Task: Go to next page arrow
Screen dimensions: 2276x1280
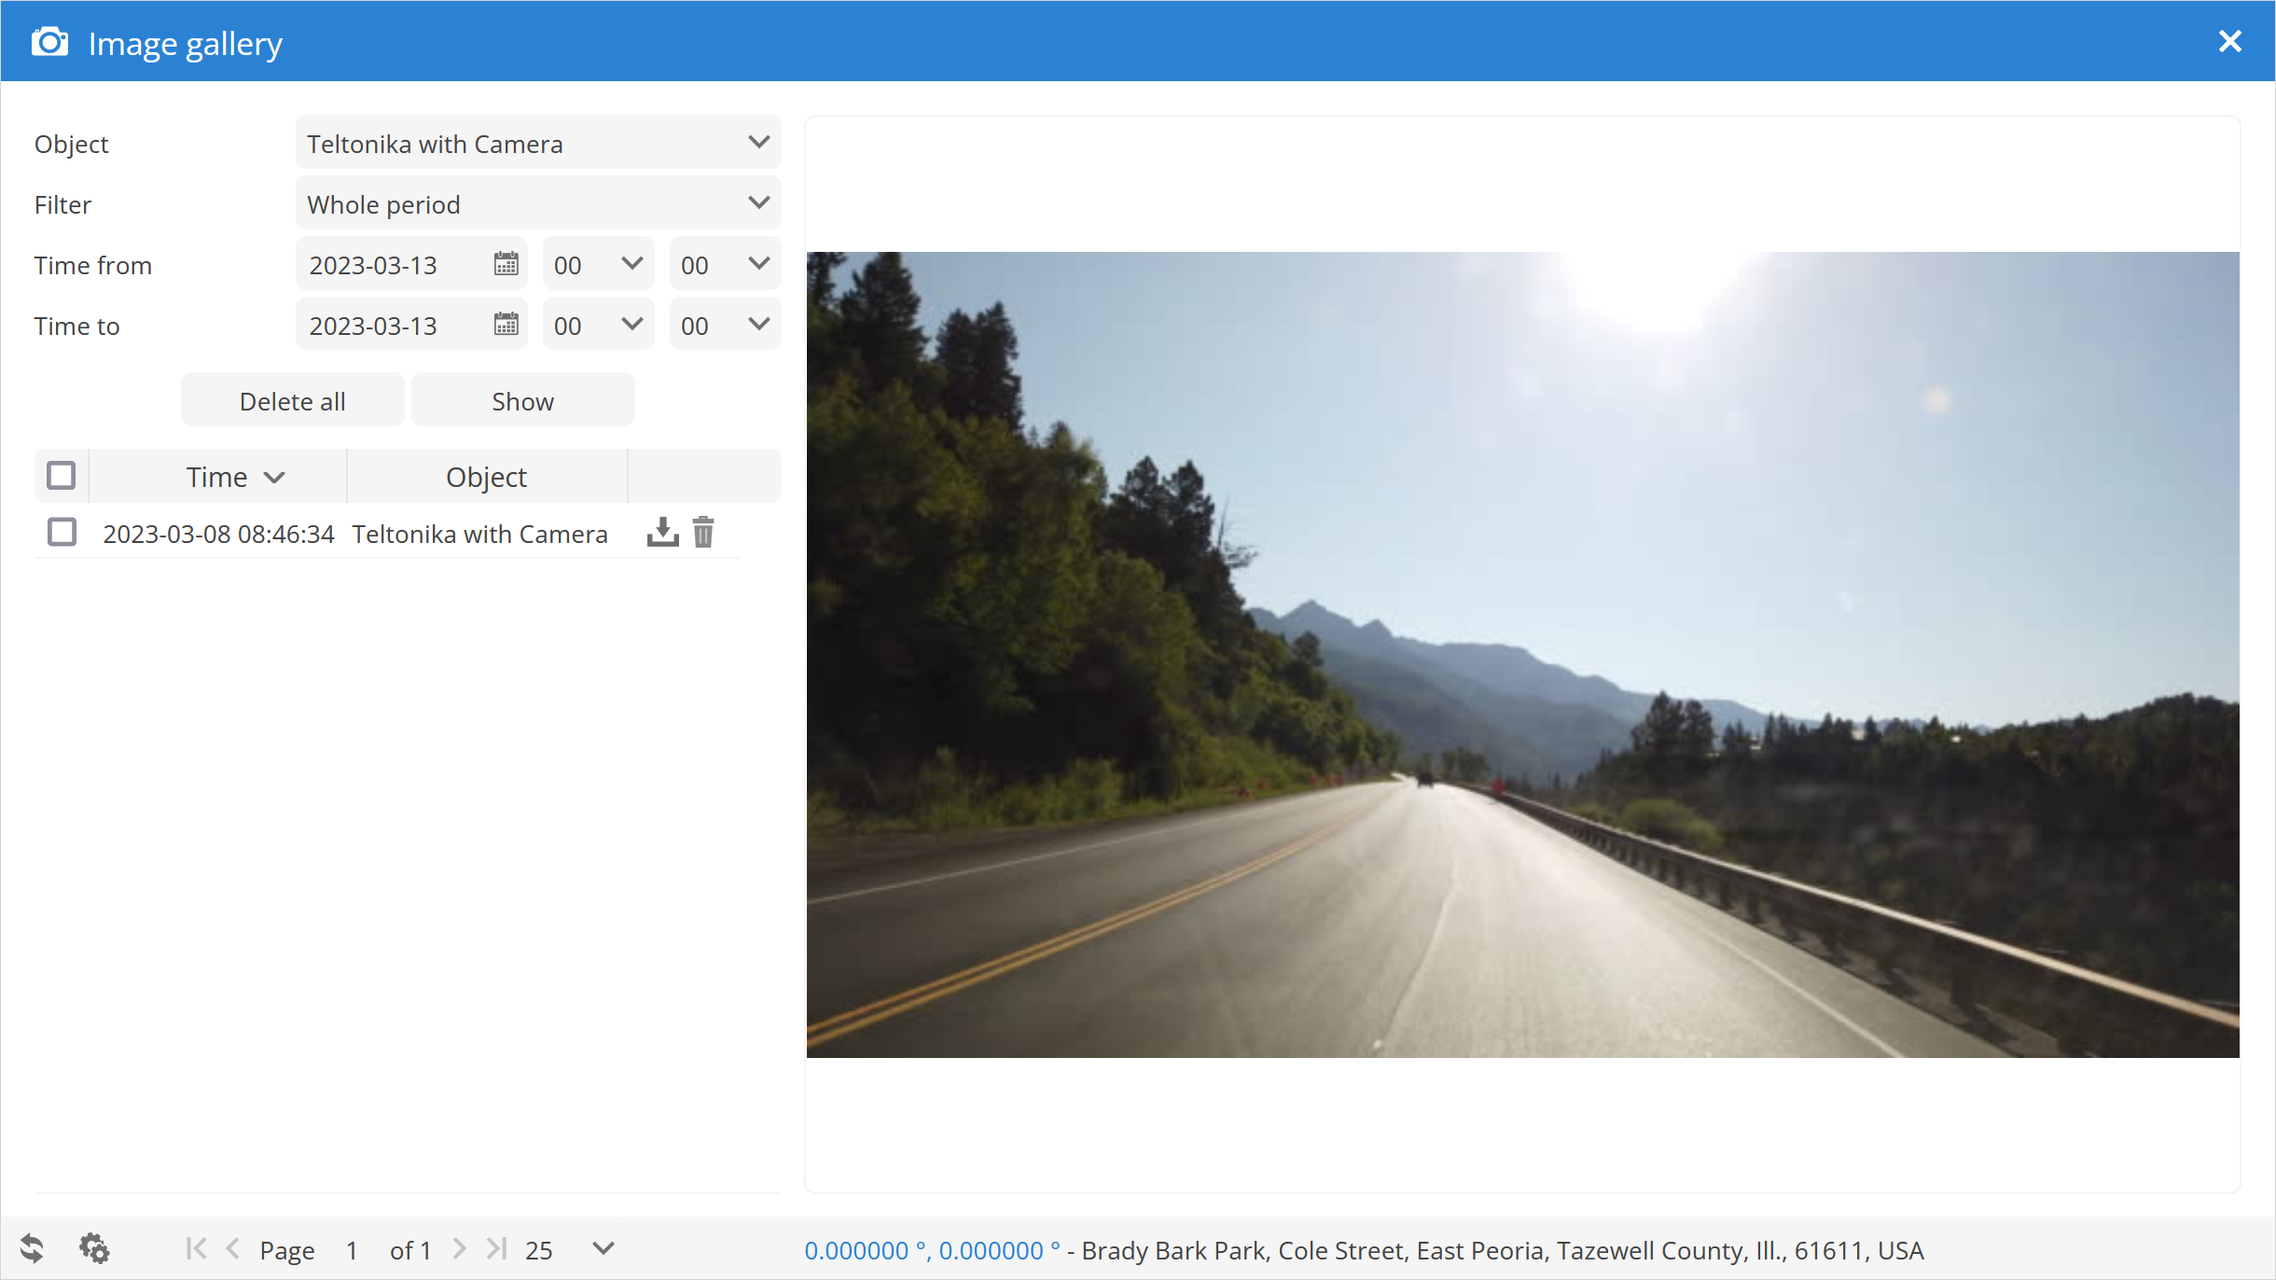Action: pos(459,1248)
